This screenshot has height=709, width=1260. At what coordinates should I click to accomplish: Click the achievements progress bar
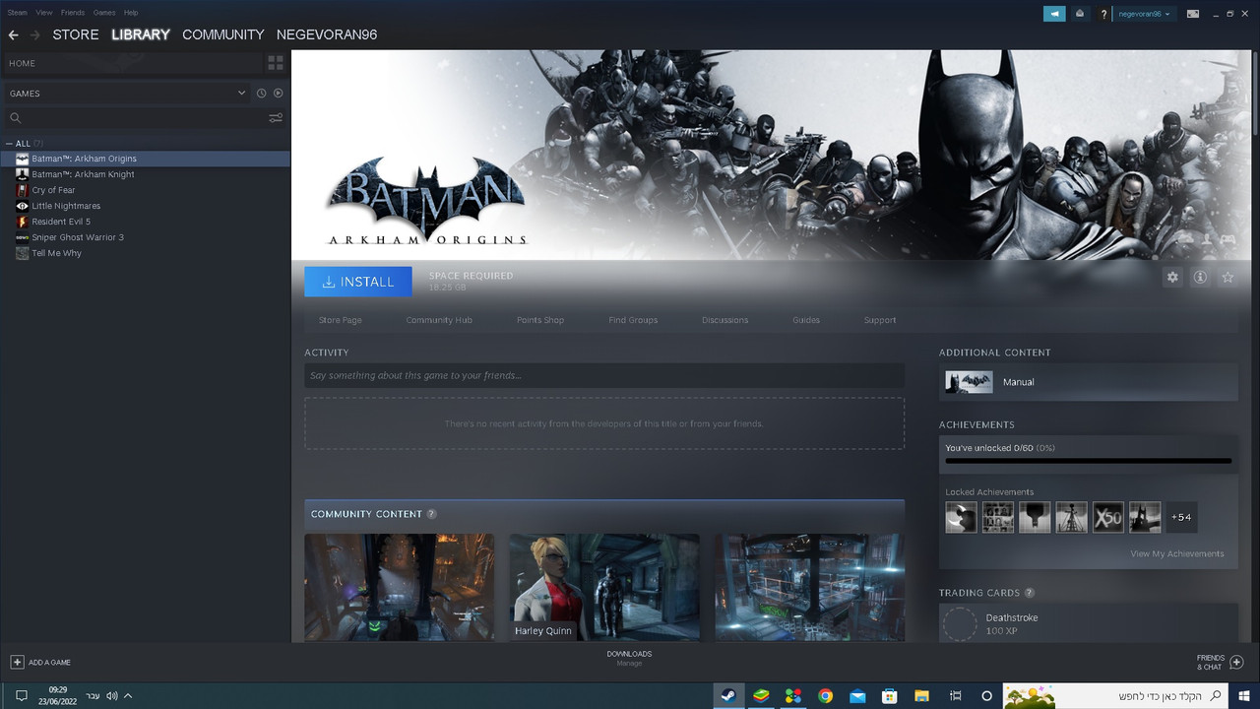(1088, 461)
